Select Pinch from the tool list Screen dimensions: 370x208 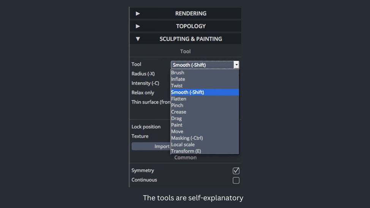coord(205,105)
